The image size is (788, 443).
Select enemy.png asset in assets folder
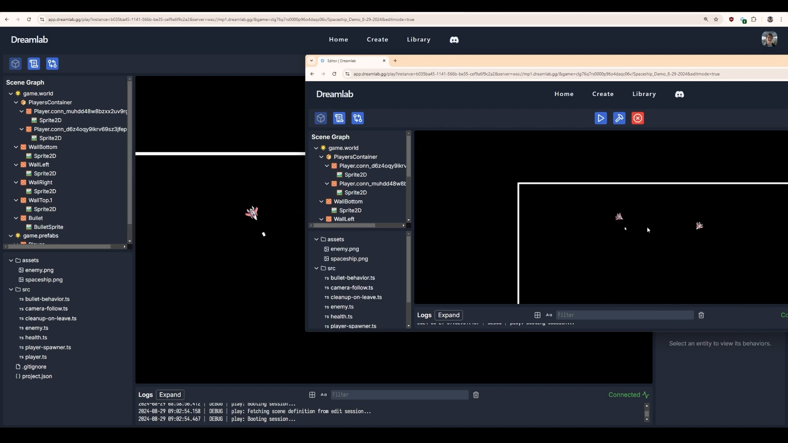[39, 269]
